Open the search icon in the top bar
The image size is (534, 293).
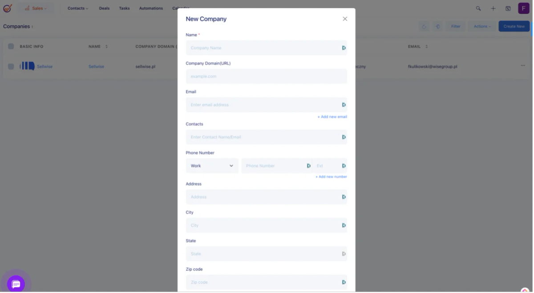[x=478, y=8]
